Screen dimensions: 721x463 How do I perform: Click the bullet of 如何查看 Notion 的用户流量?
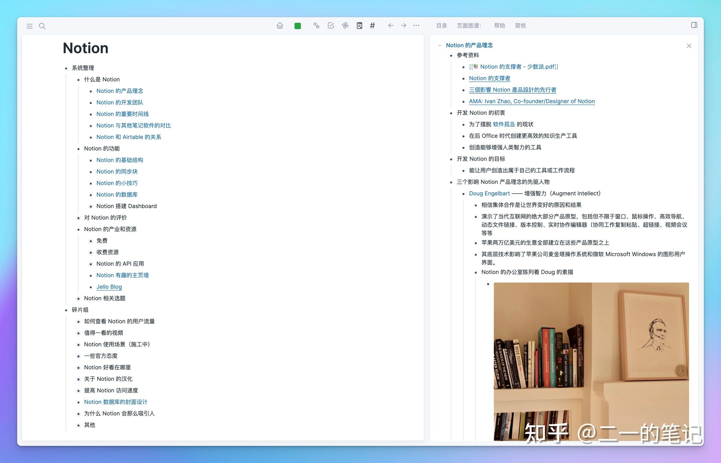[78, 322]
